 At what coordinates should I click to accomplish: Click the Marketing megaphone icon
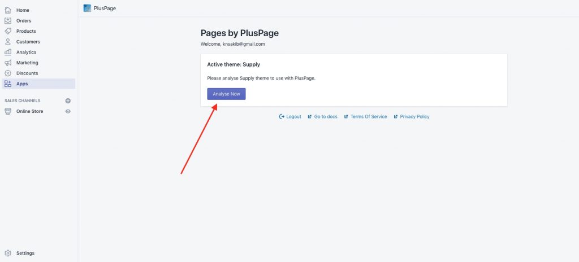pos(8,63)
